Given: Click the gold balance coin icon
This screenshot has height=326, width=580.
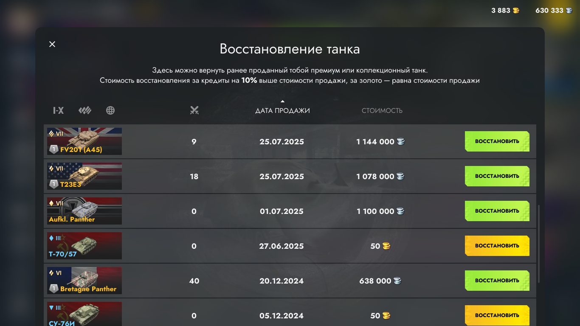Looking at the screenshot, I should [516, 11].
